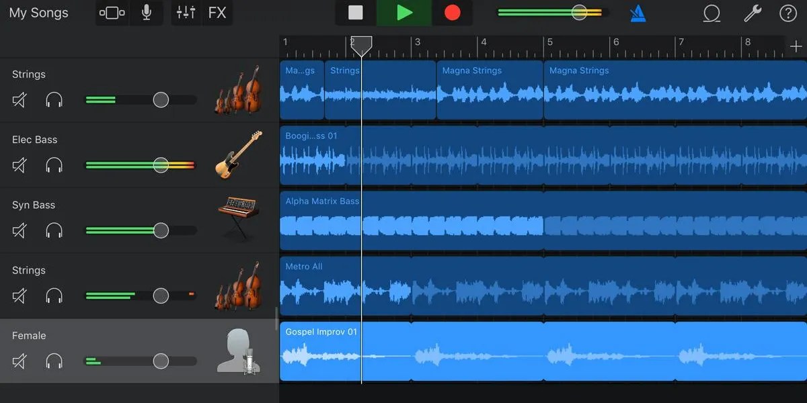The height and width of the screenshot is (403, 807).
Task: Add song section with the plus button
Action: pyautogui.click(x=796, y=46)
